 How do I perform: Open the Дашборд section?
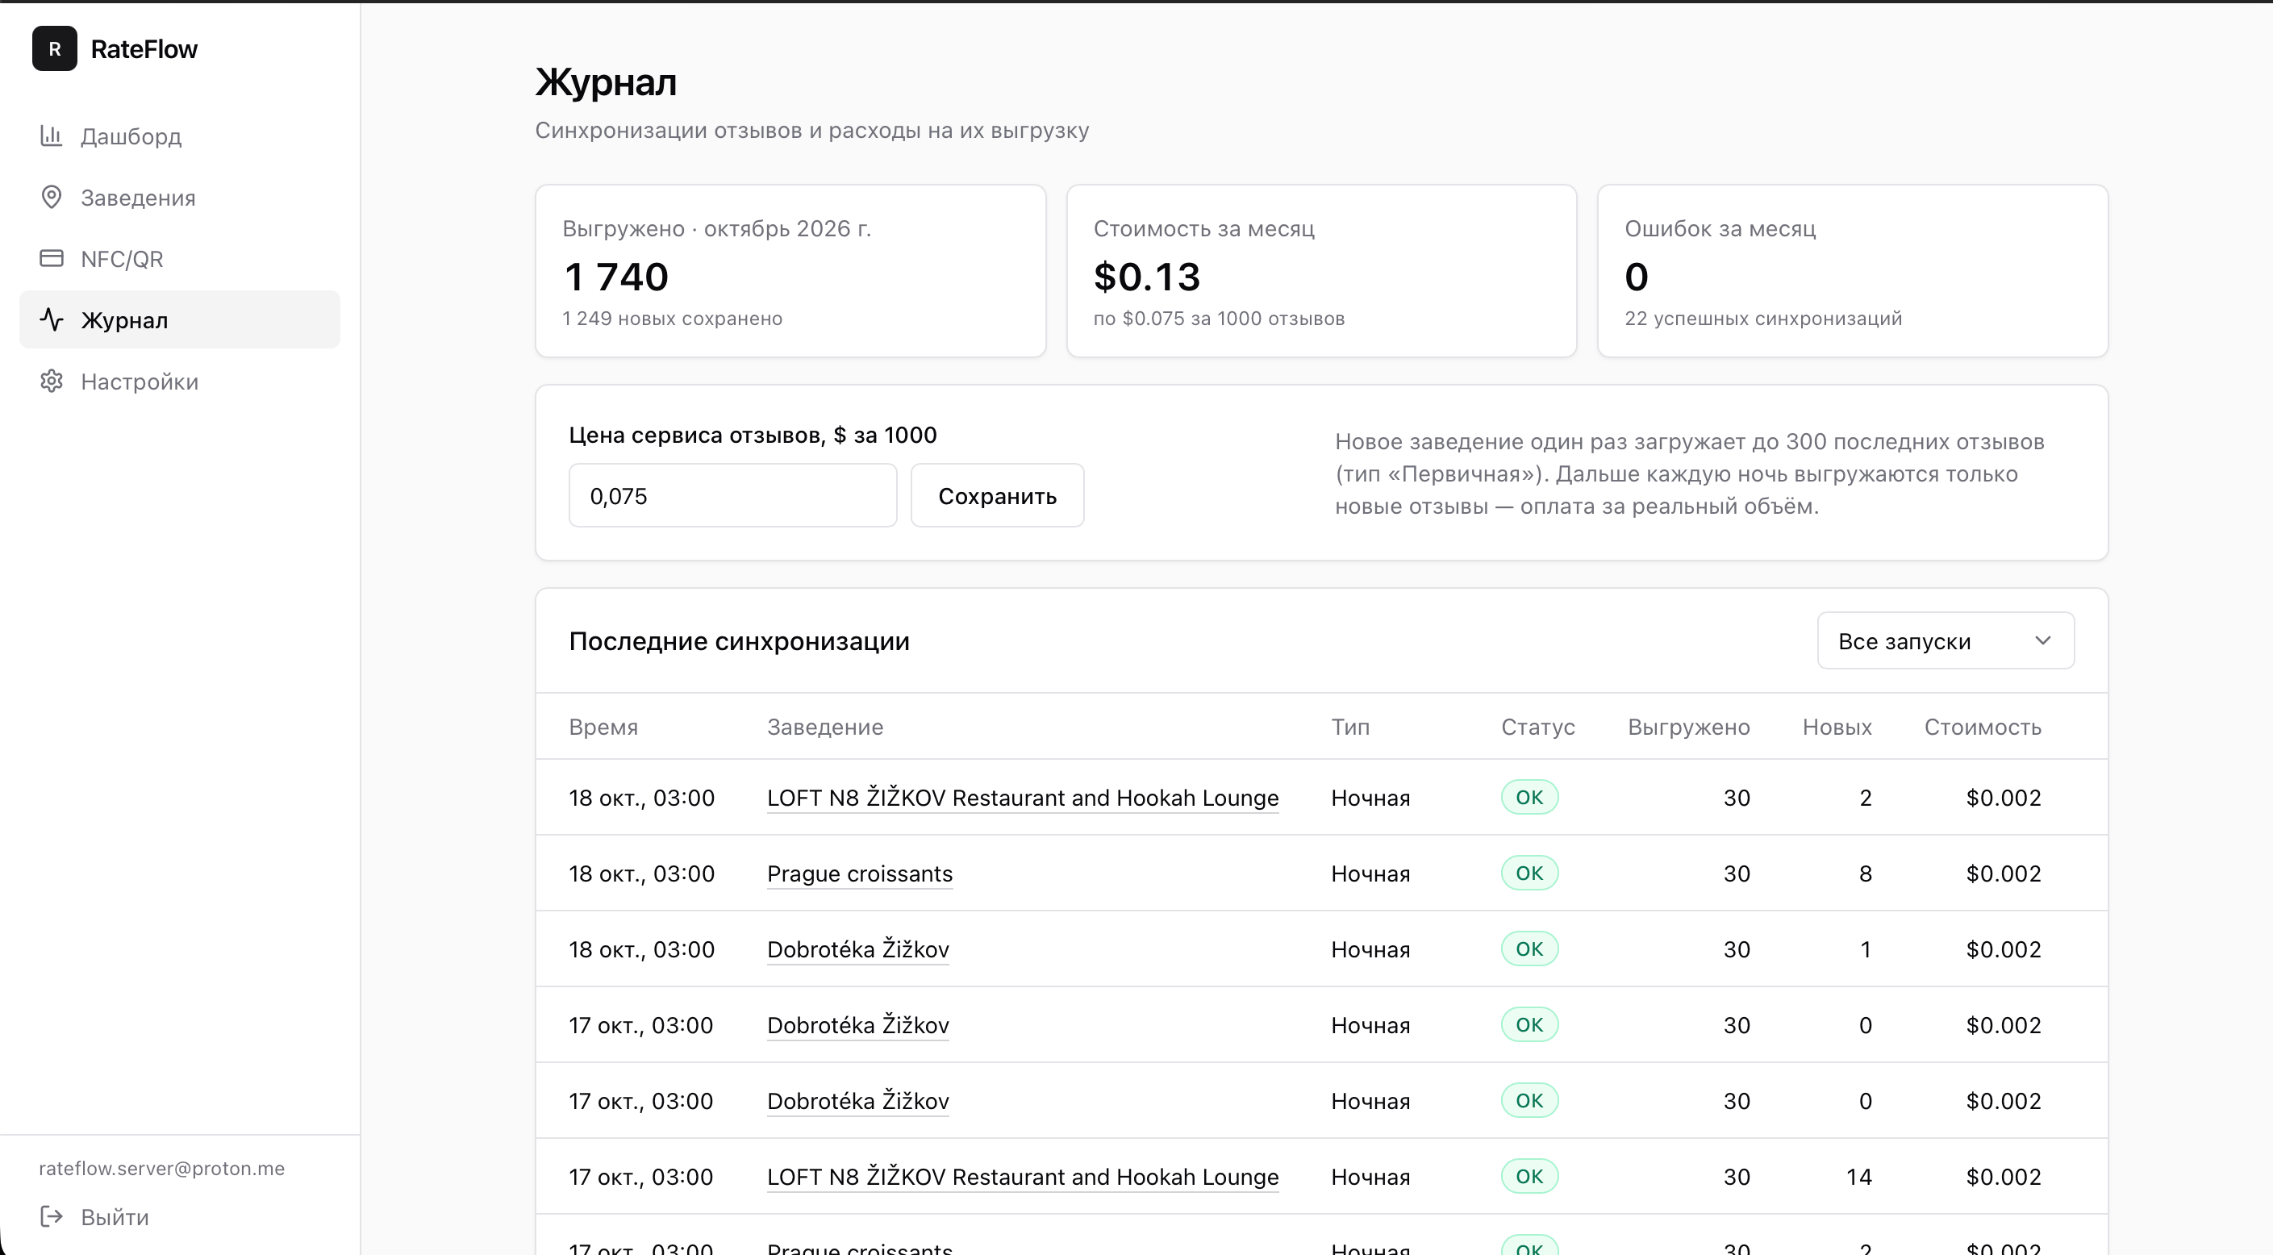(180, 136)
